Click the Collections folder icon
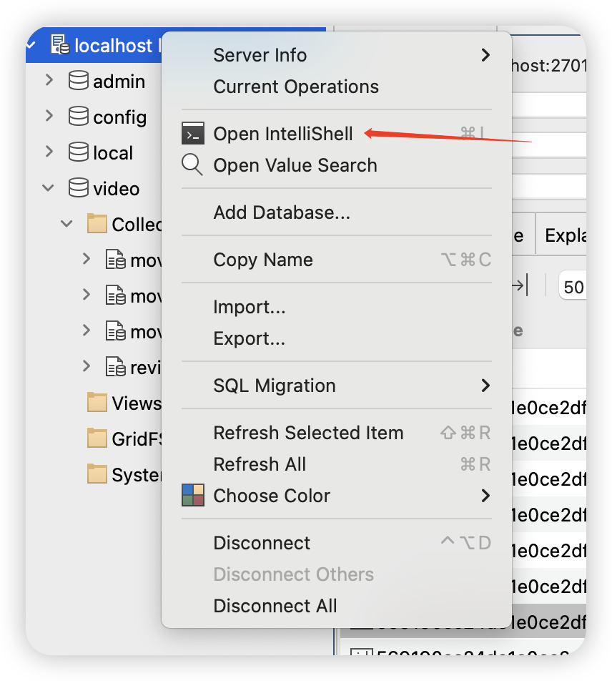The image size is (612, 681). (97, 225)
